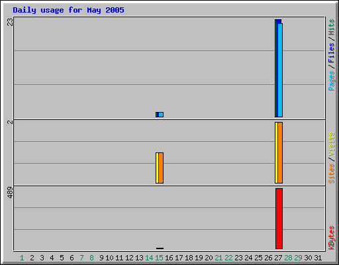Click the yellow Visits bar for day 27
The image size is (339, 265).
(x=276, y=152)
